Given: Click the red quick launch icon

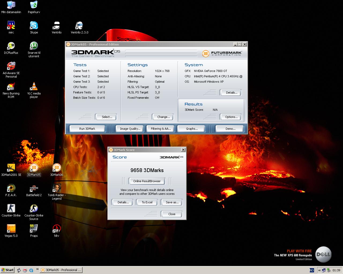Looking at the screenshot, I should [25, 270].
